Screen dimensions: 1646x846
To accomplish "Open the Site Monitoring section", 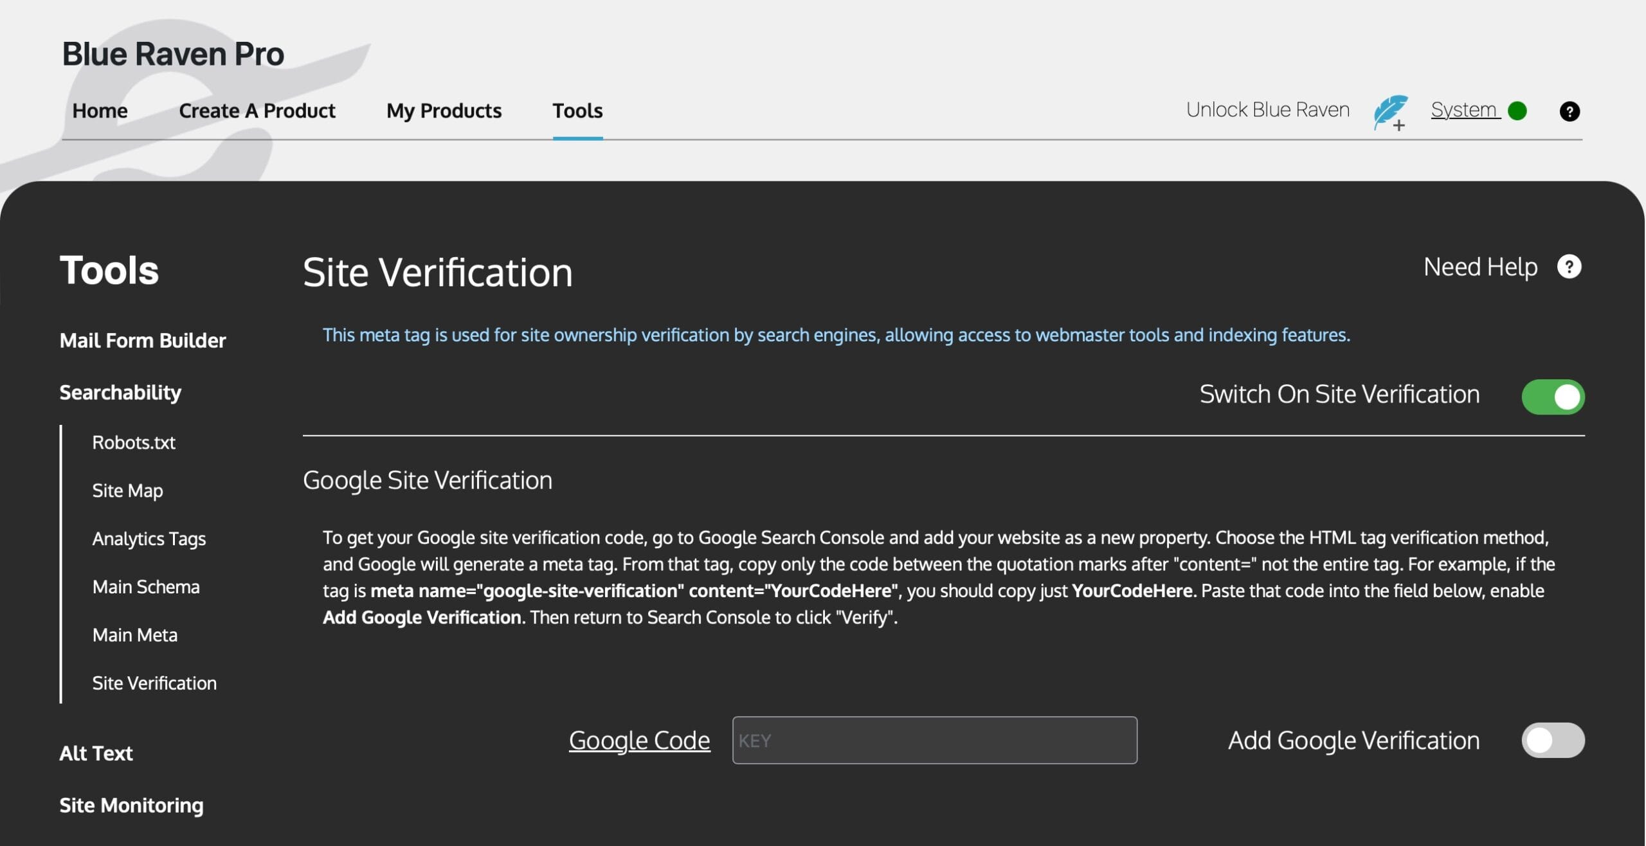I will 131,805.
